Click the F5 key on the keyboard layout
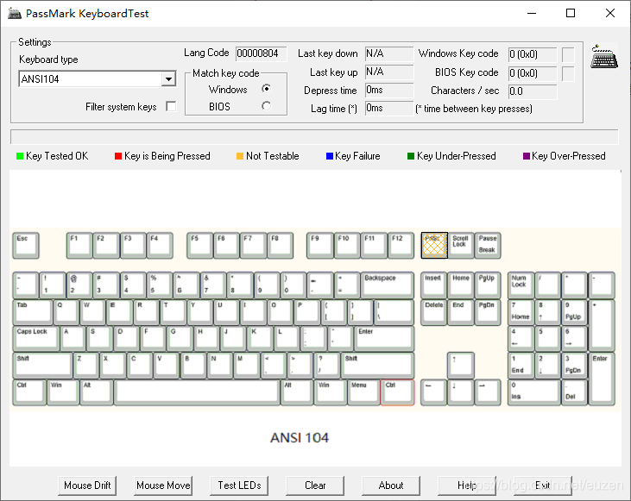Viewport: 631px width, 501px height. coord(200,245)
